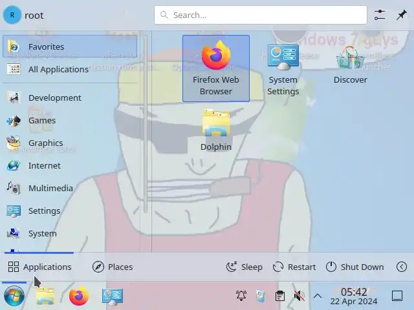Open the Internet category
414x310 pixels.
70,165
